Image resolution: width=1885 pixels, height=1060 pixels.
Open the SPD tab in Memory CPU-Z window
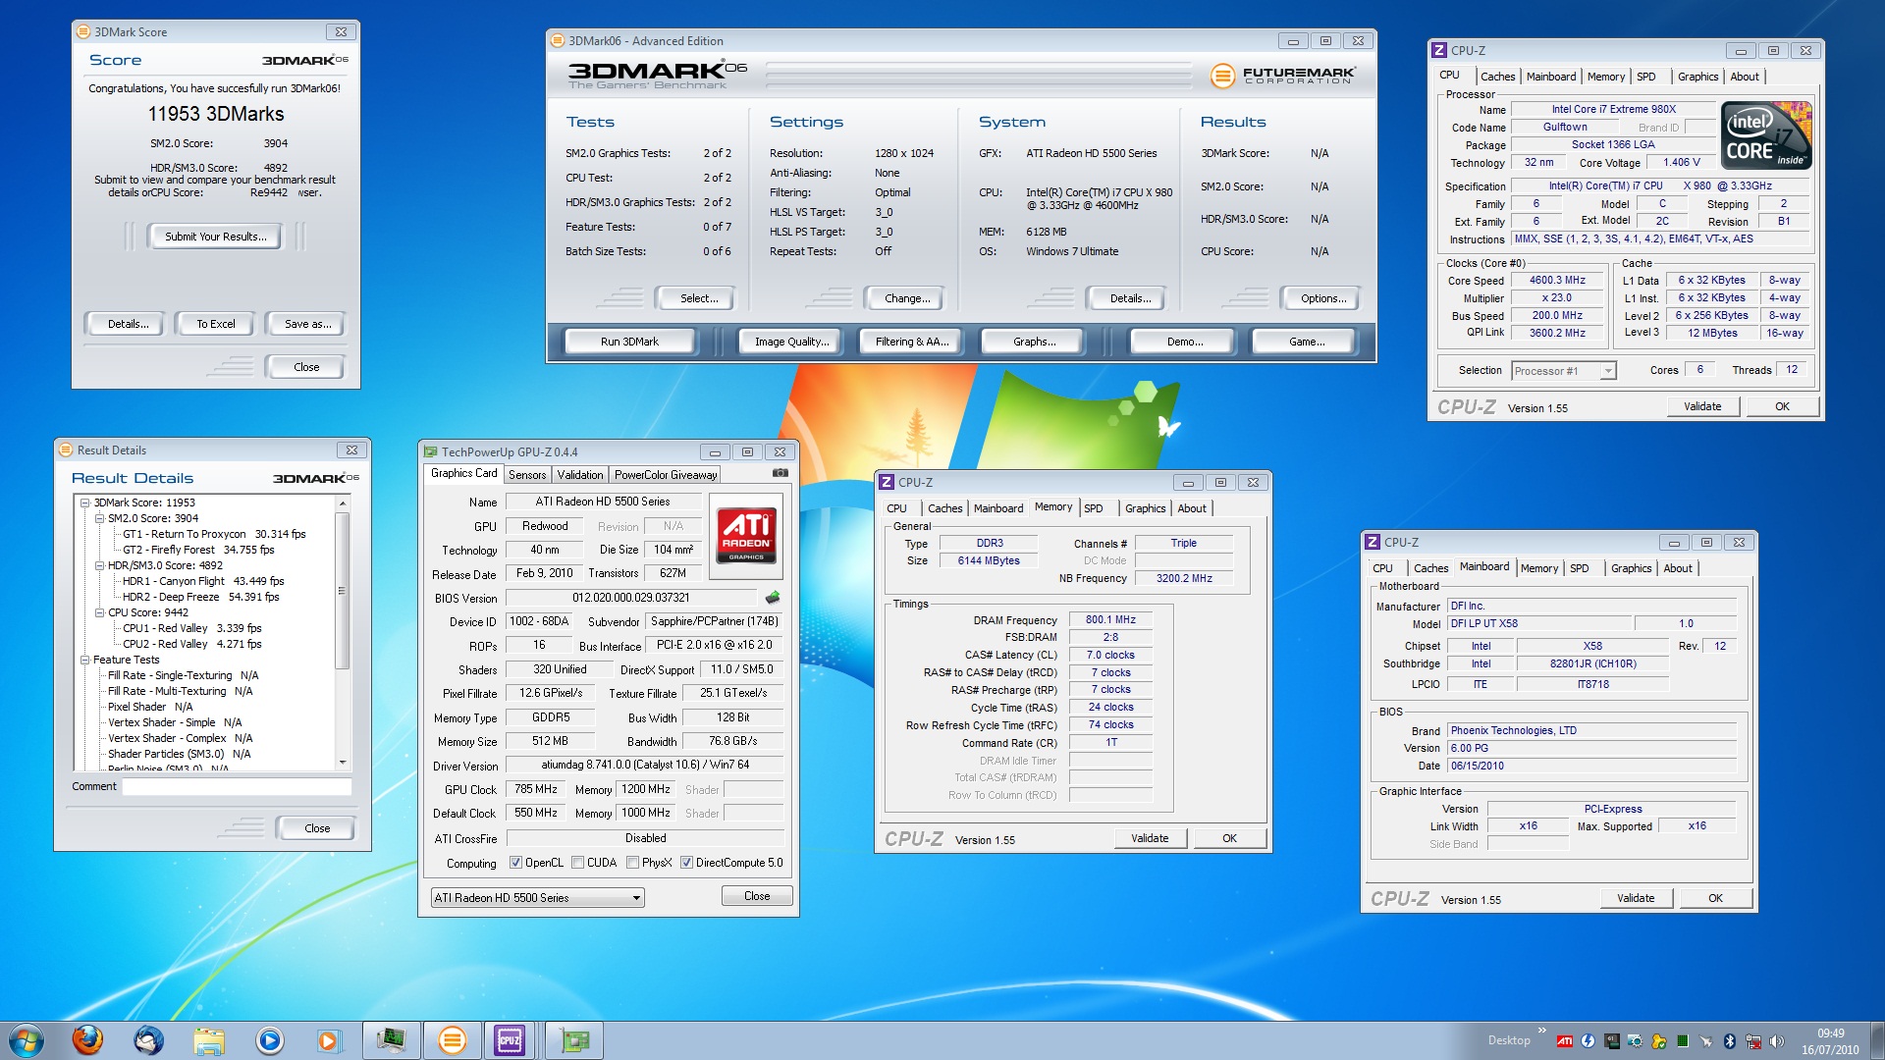pyautogui.click(x=1093, y=508)
